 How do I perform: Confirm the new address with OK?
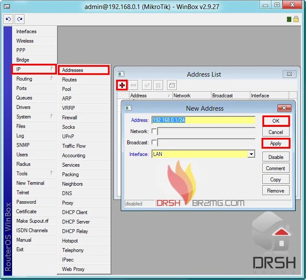tap(276, 121)
